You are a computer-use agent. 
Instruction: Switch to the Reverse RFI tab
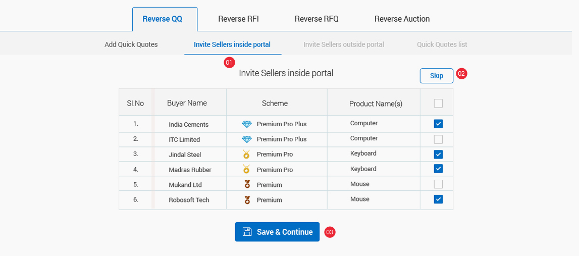coord(238,19)
